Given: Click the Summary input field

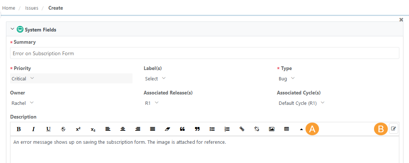Looking at the screenshot, I should (x=204, y=53).
